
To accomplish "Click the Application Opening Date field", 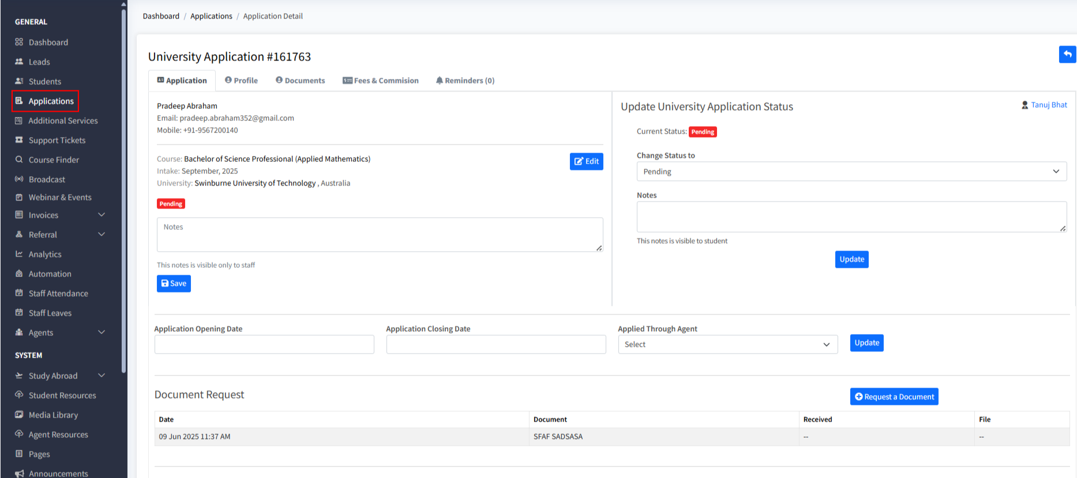I will coord(264,344).
